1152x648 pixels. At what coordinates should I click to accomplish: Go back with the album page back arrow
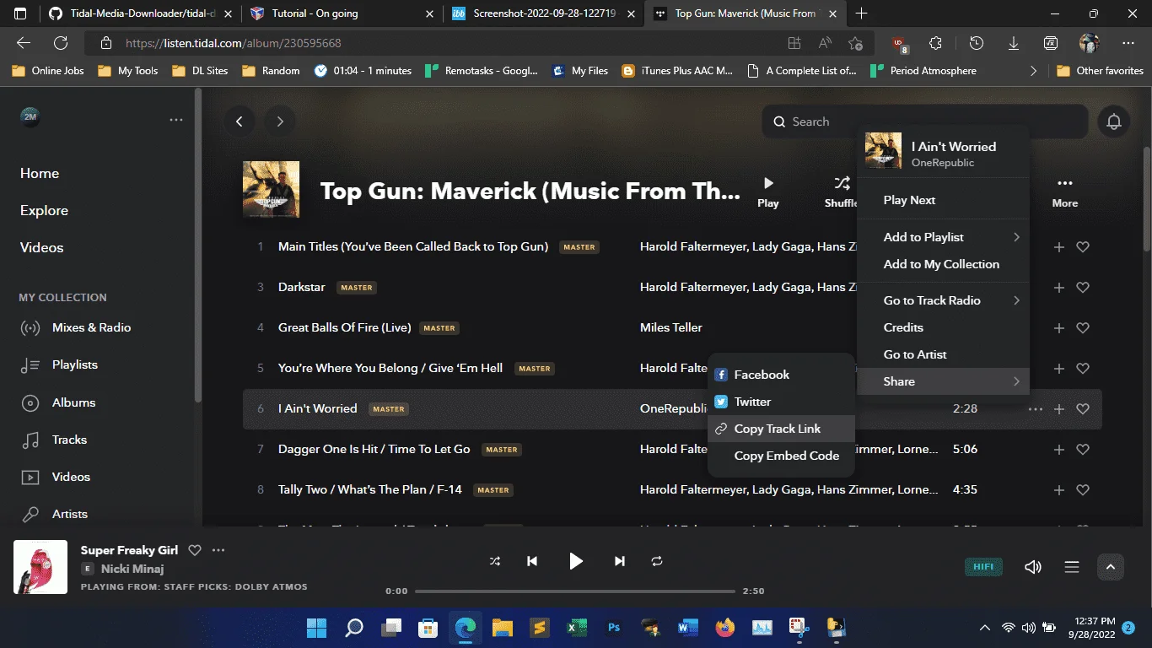tap(240, 121)
